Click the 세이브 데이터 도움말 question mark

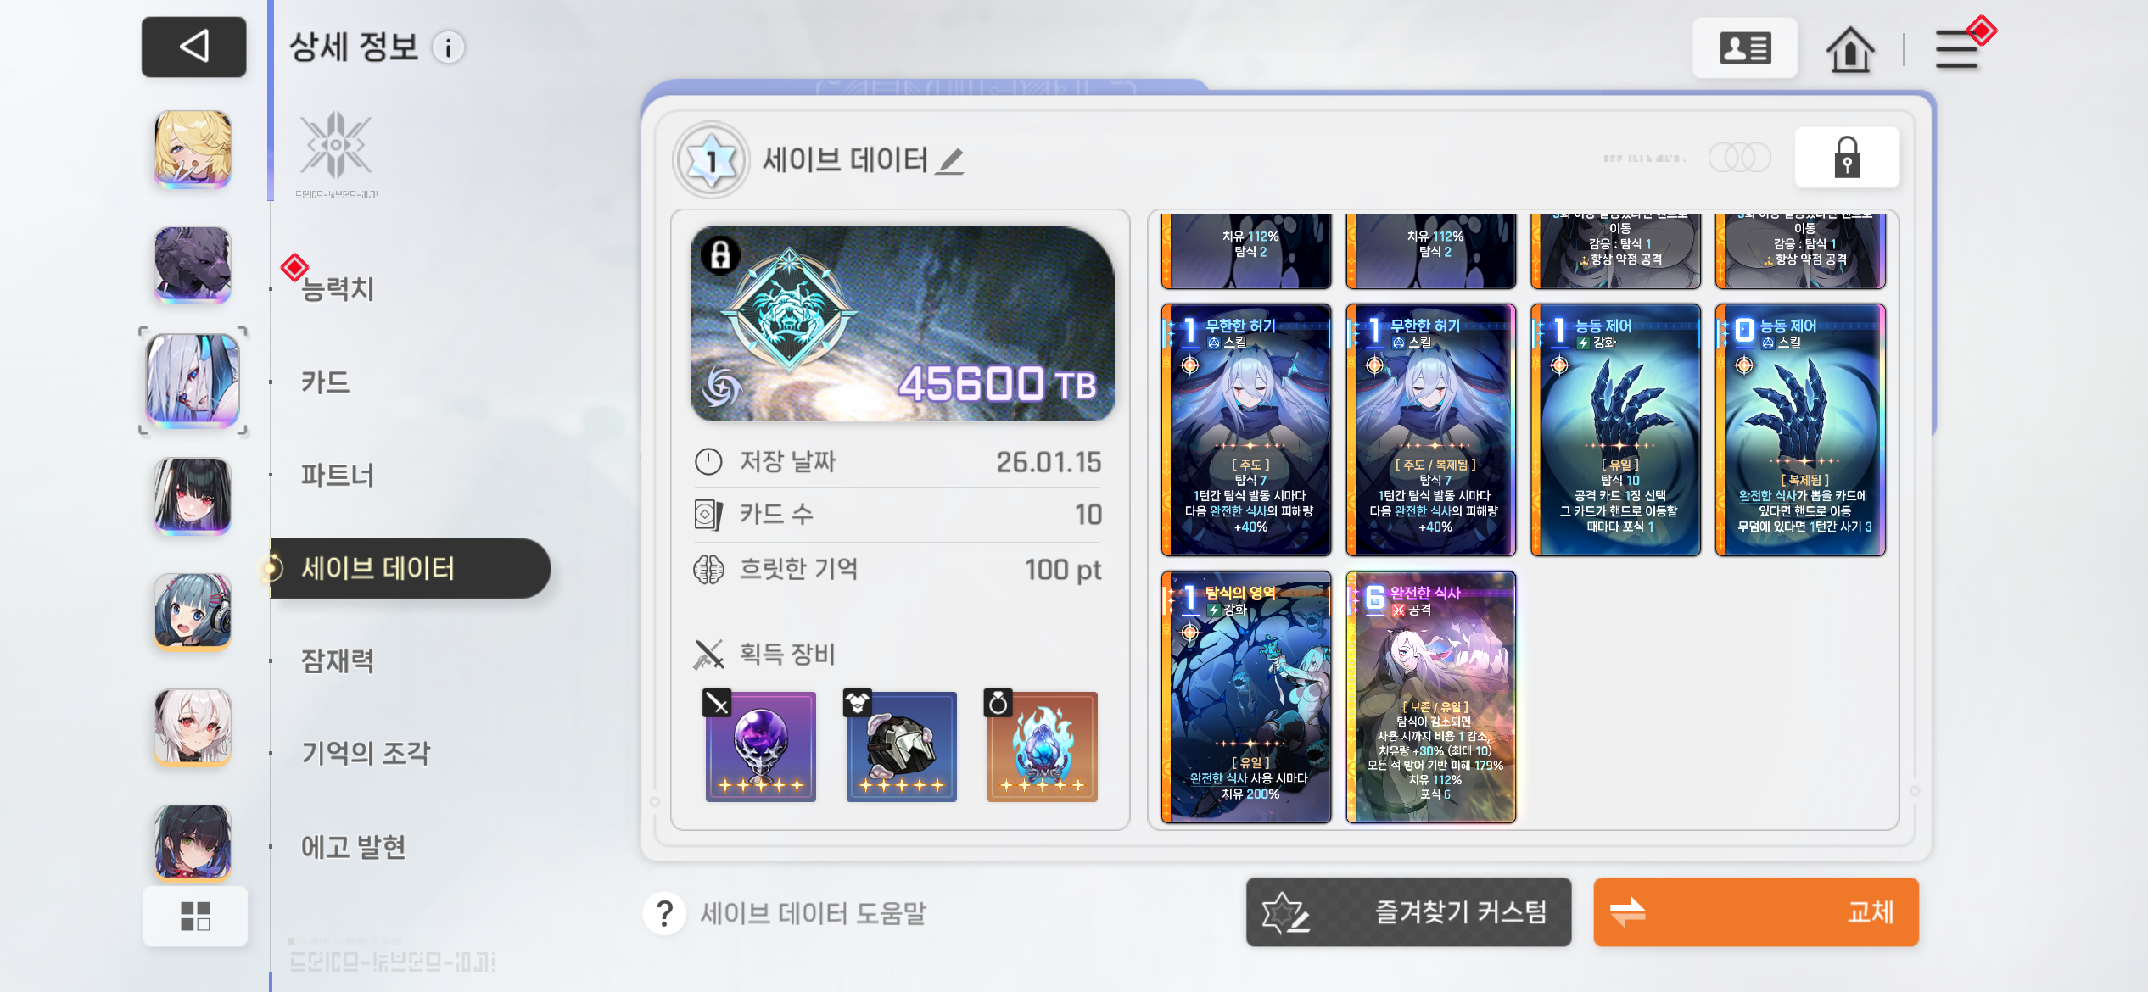pyautogui.click(x=665, y=913)
